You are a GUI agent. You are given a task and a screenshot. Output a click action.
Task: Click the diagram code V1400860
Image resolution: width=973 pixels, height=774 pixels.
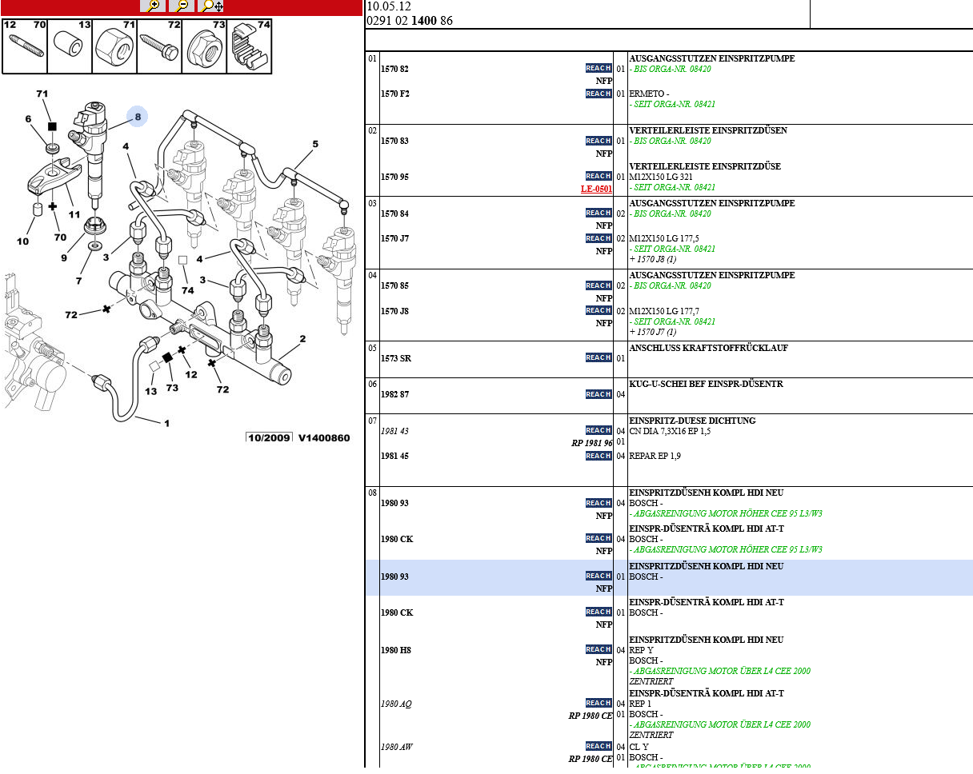324,438
